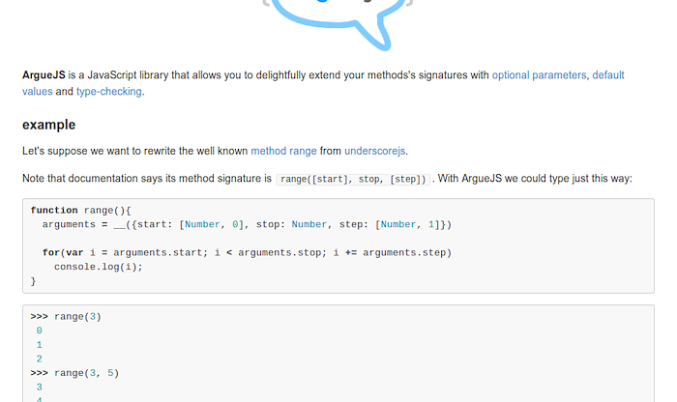The width and height of the screenshot is (677, 402).
Task: Click the inline range([start], stop, [step]) code
Action: point(353,179)
